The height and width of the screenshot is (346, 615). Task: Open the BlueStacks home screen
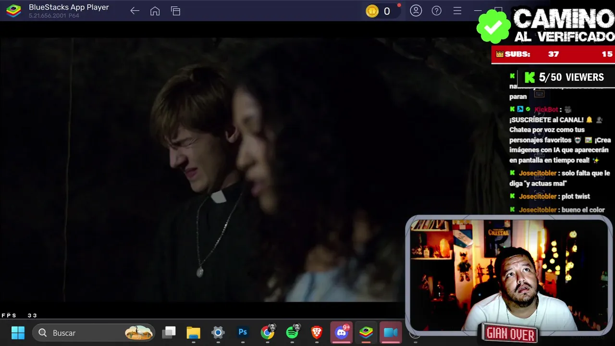(x=155, y=11)
